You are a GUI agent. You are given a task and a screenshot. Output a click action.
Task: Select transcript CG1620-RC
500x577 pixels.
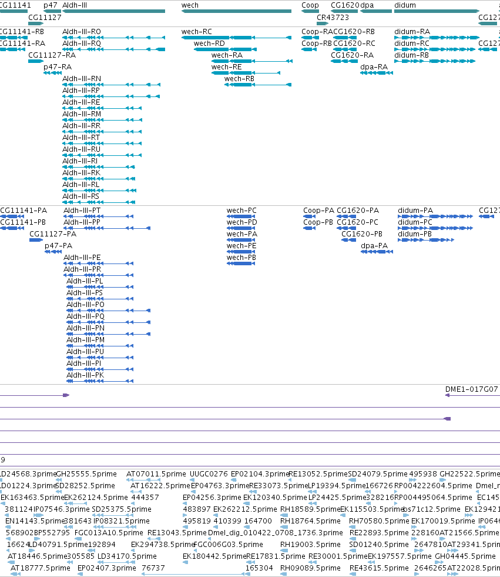point(354,44)
